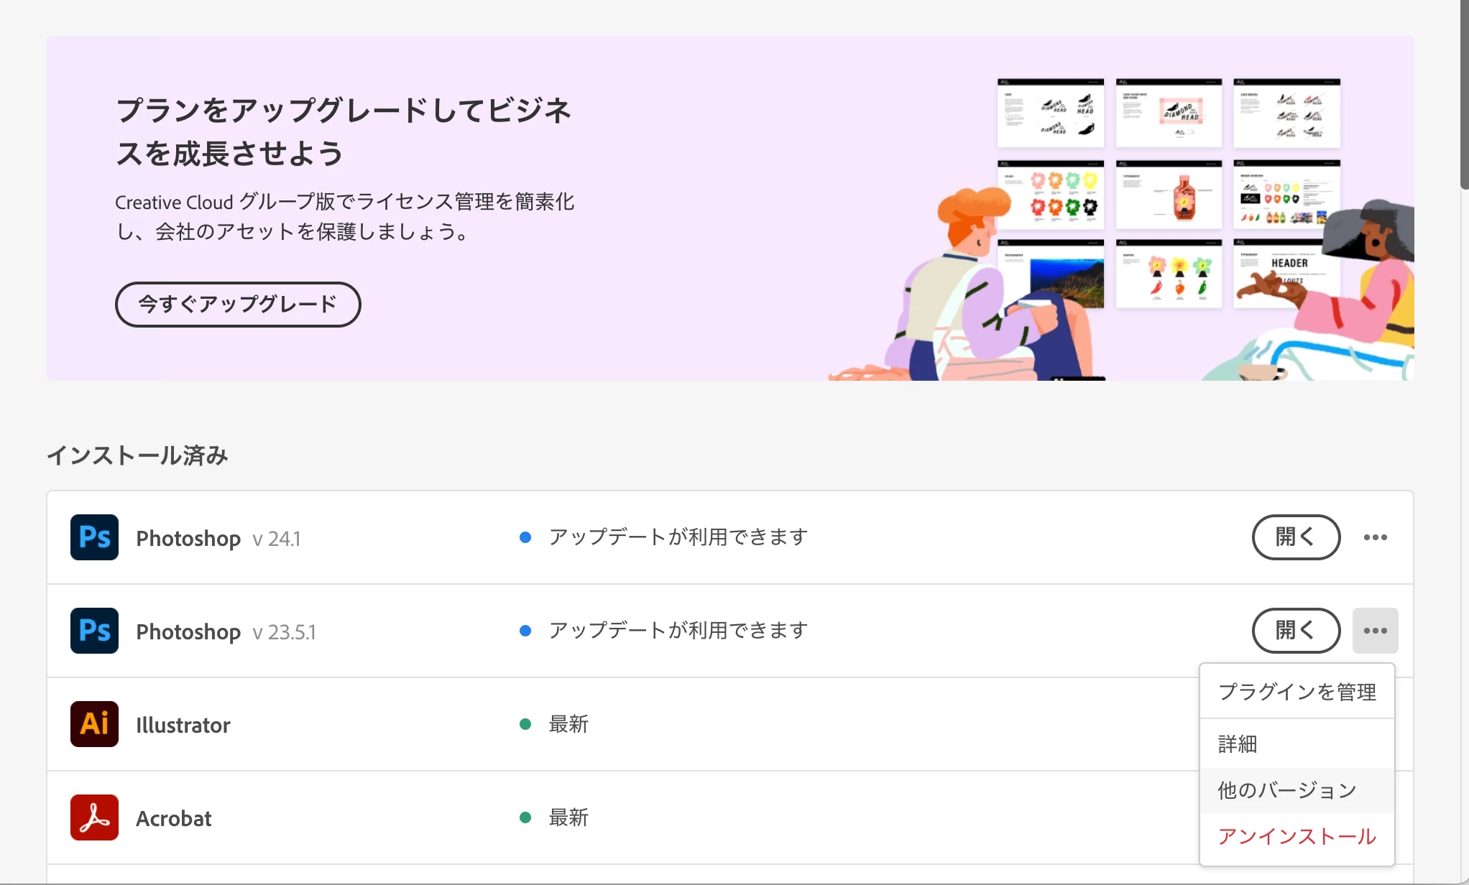The image size is (1469, 885).
Task: Open more options for Photoshop v24.1
Action: coord(1375,537)
